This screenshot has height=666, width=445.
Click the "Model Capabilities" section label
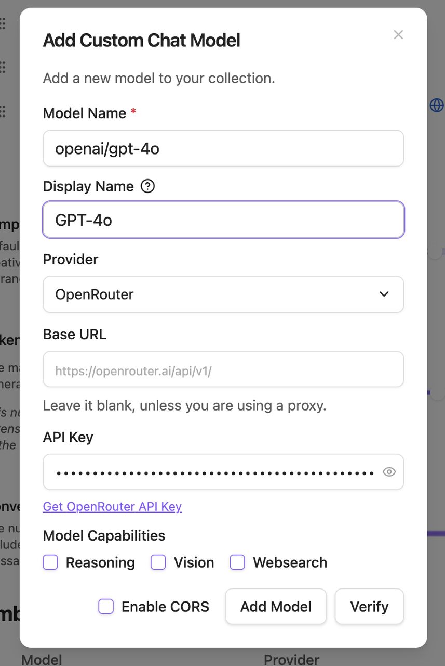(104, 536)
